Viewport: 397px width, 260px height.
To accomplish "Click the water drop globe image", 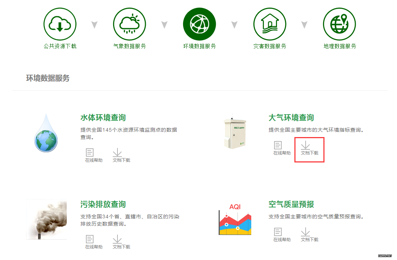I will pyautogui.click(x=46, y=133).
